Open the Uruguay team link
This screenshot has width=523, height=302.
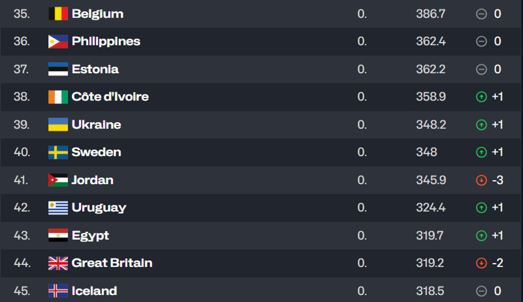tap(99, 208)
